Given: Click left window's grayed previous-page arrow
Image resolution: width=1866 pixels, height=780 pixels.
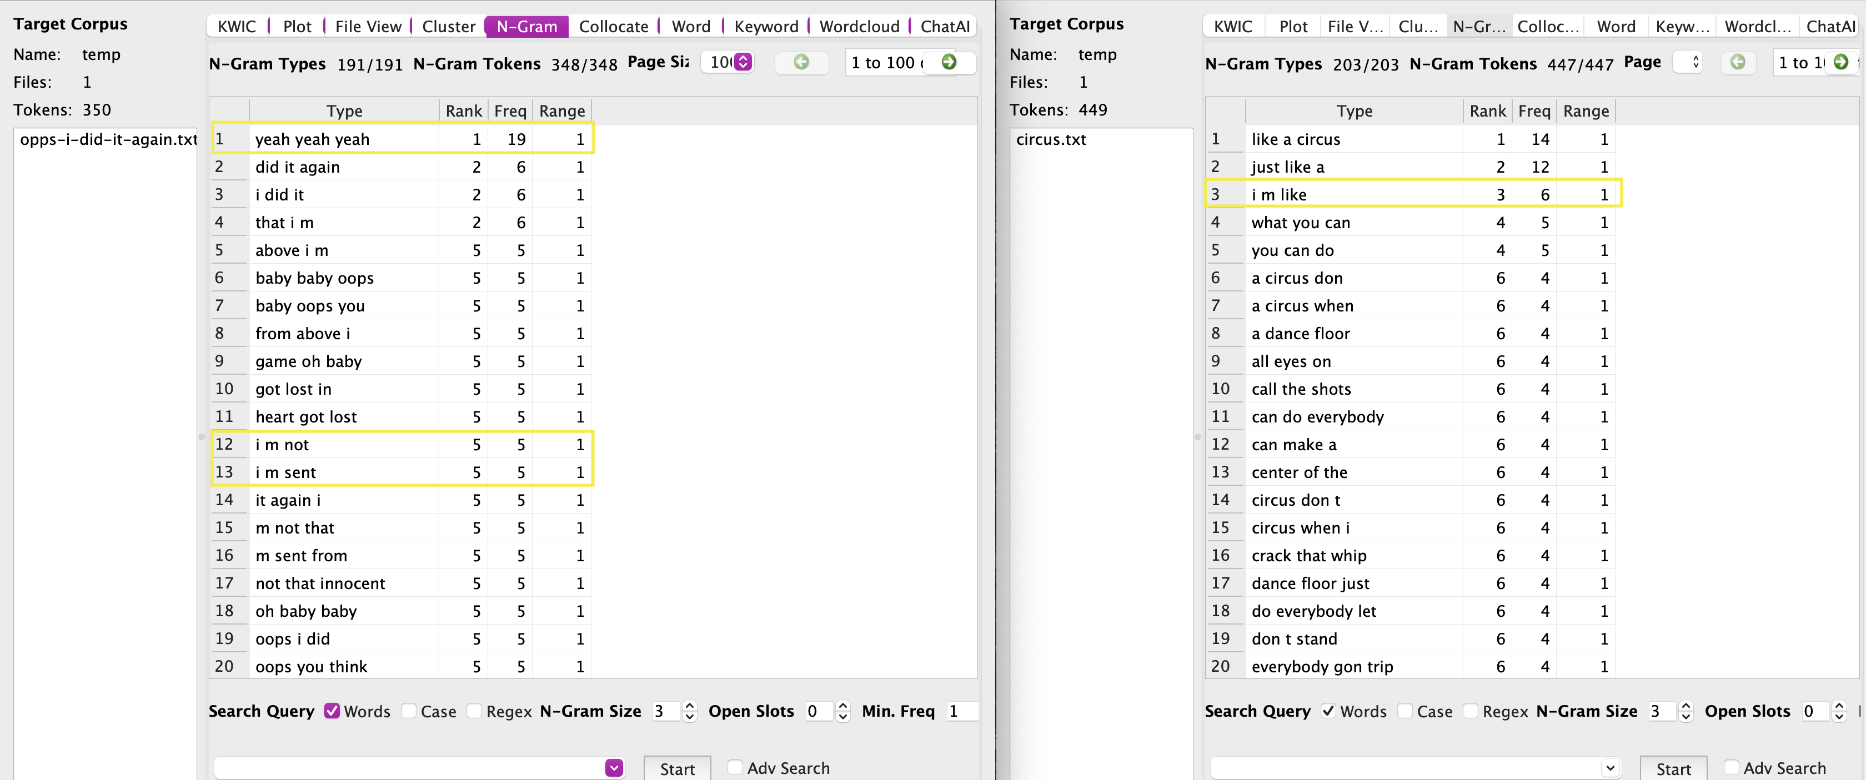Looking at the screenshot, I should click(x=800, y=62).
